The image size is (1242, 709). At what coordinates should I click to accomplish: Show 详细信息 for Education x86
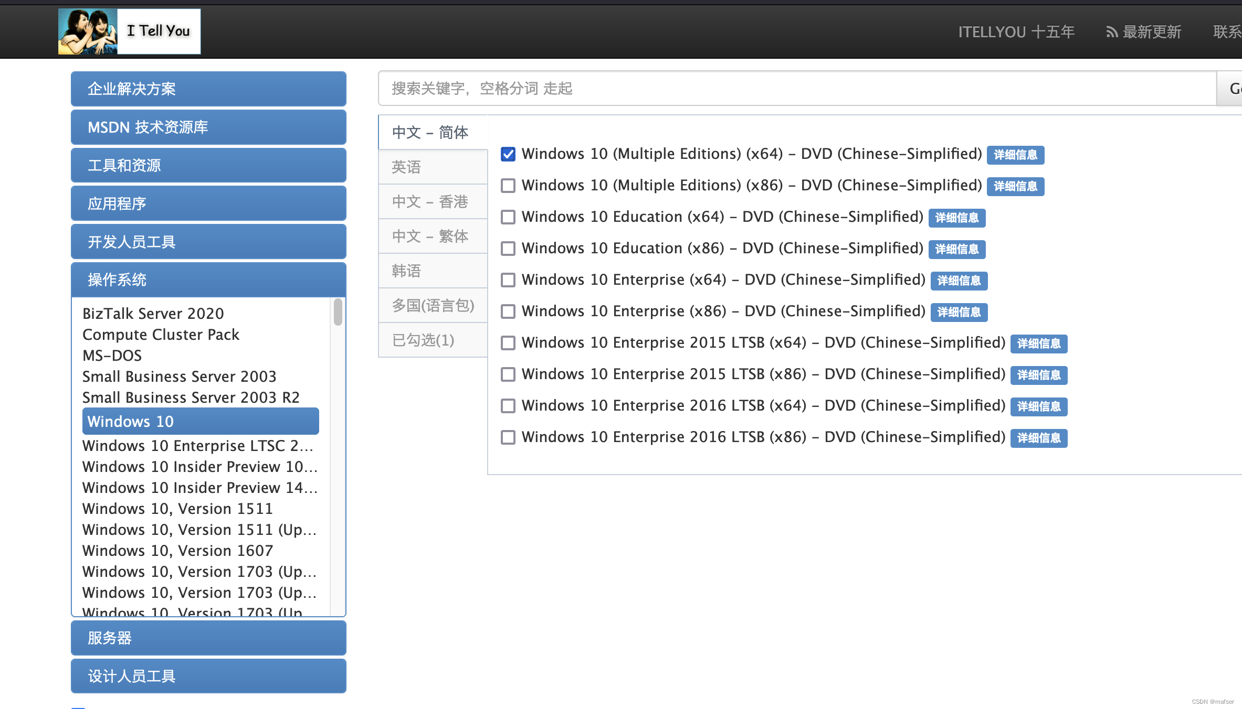tap(957, 249)
